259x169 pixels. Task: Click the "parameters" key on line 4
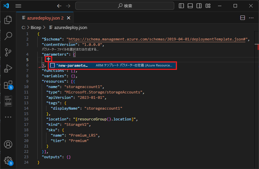pos(55,54)
